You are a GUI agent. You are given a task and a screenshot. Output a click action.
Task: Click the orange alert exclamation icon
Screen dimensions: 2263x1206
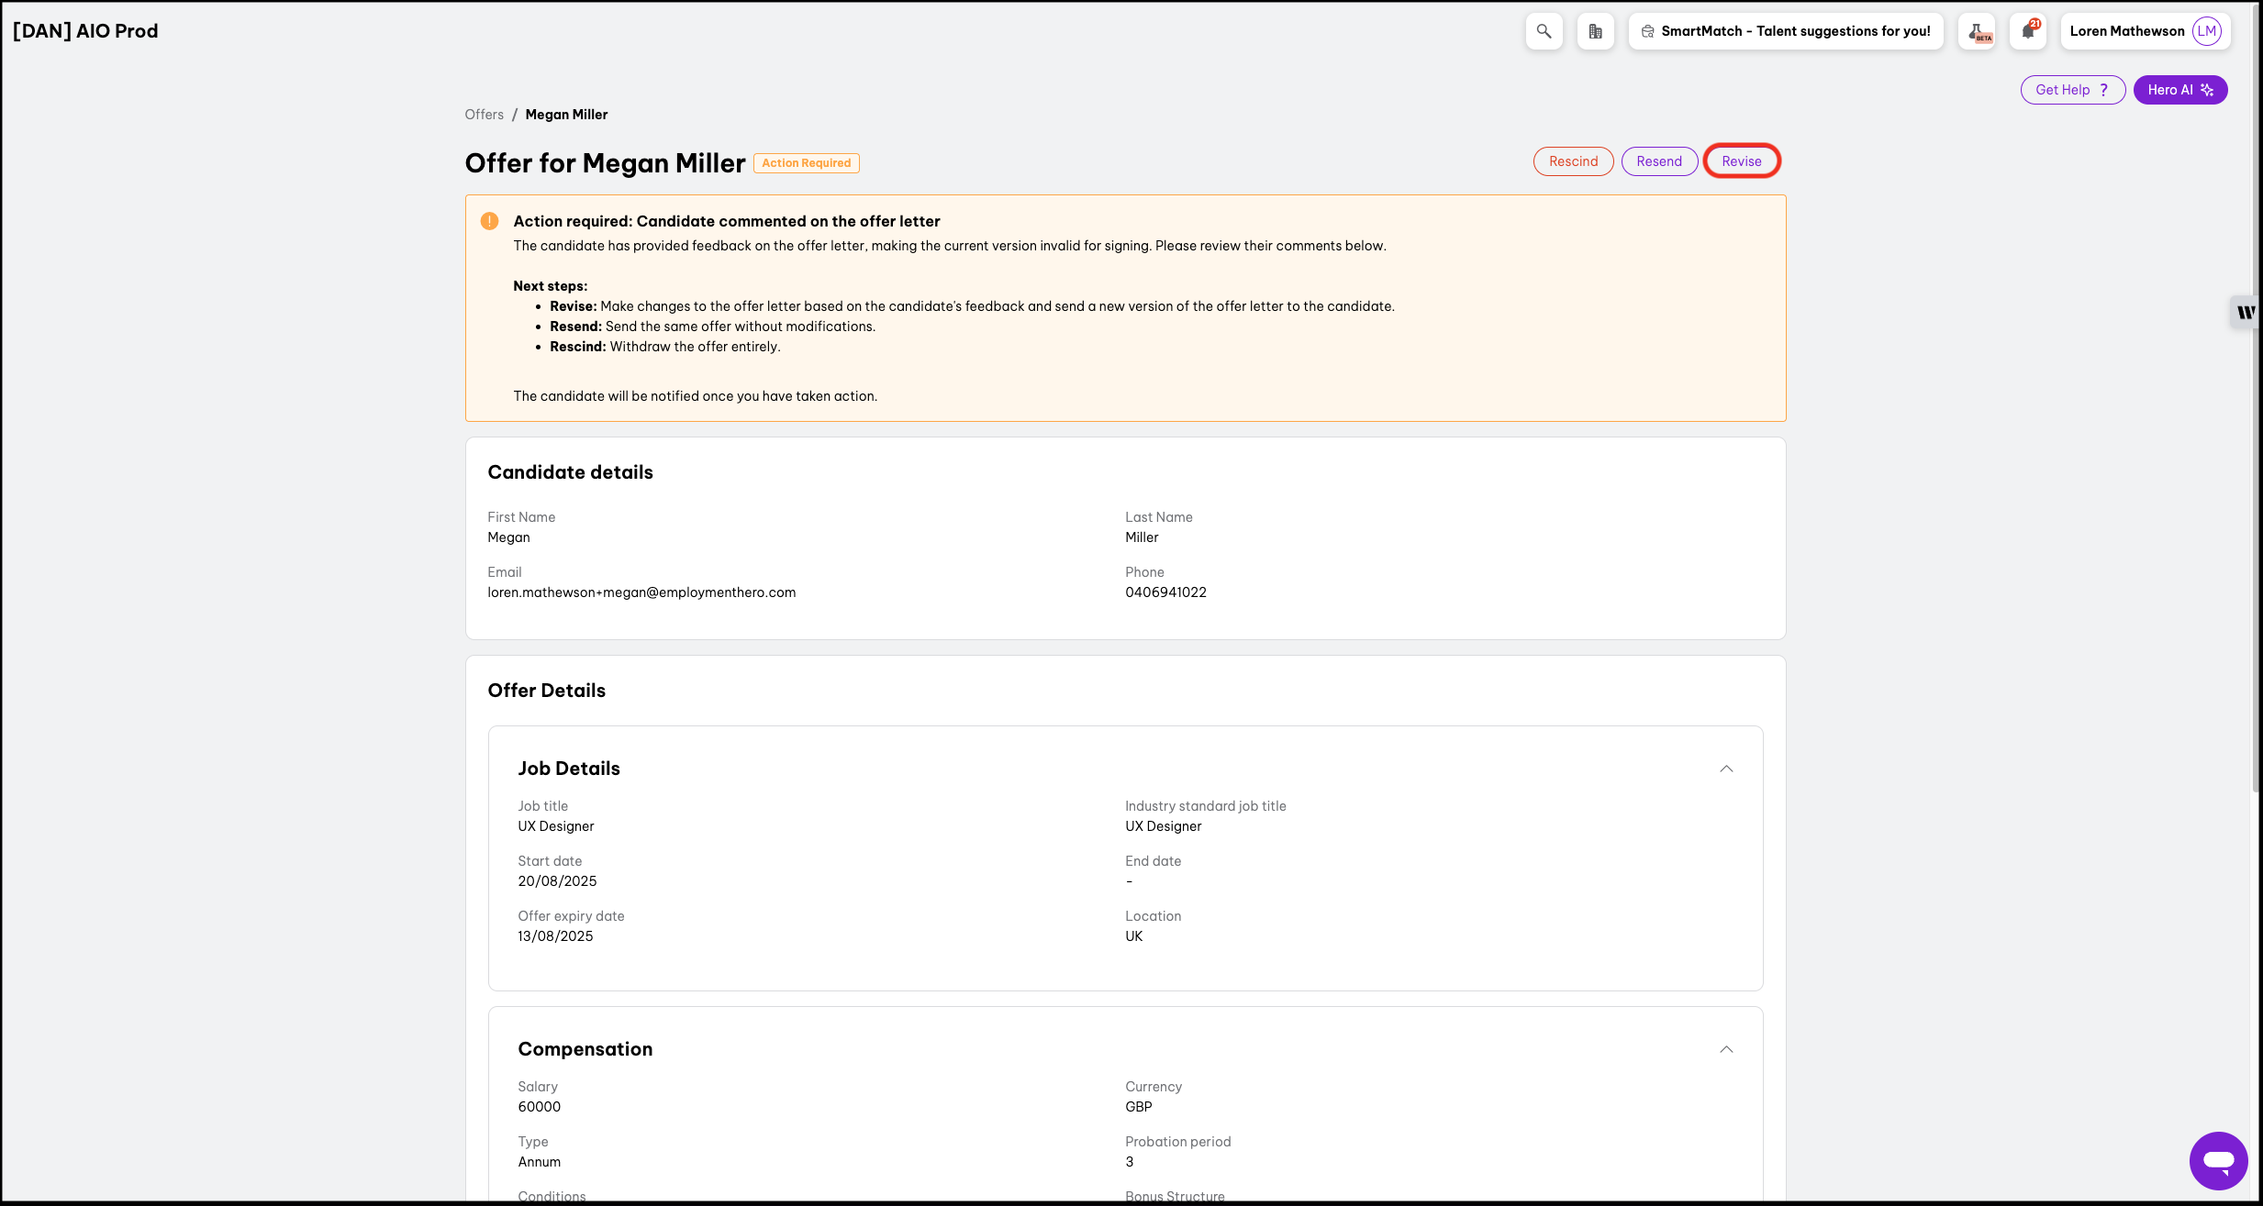[x=490, y=221]
